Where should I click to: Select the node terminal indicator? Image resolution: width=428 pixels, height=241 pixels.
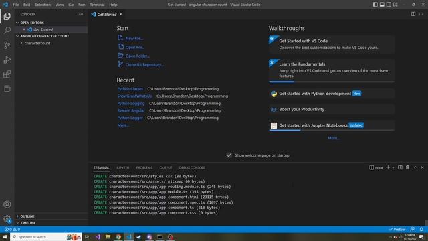tap(376, 167)
